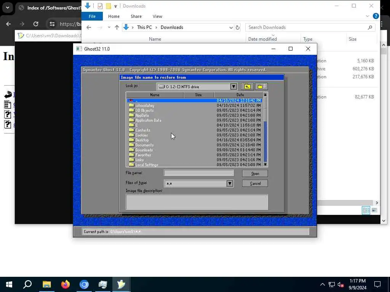Image resolution: width=390 pixels, height=292 pixels.
Task: Click the scroll up arrow of Ghost file list
Action: [265, 95]
